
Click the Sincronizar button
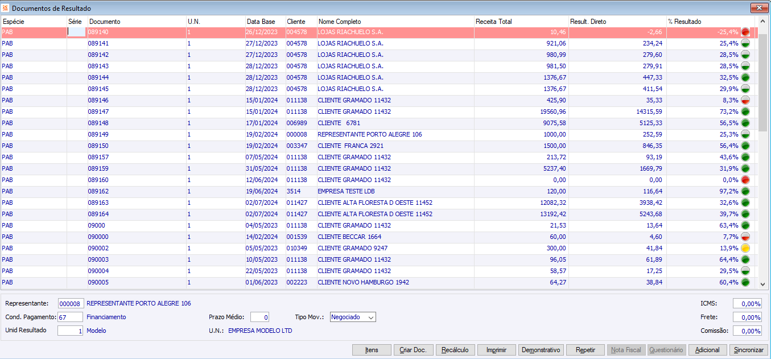click(749, 350)
